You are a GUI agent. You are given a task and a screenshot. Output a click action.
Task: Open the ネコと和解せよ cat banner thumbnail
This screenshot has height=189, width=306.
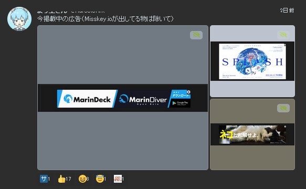(252, 134)
